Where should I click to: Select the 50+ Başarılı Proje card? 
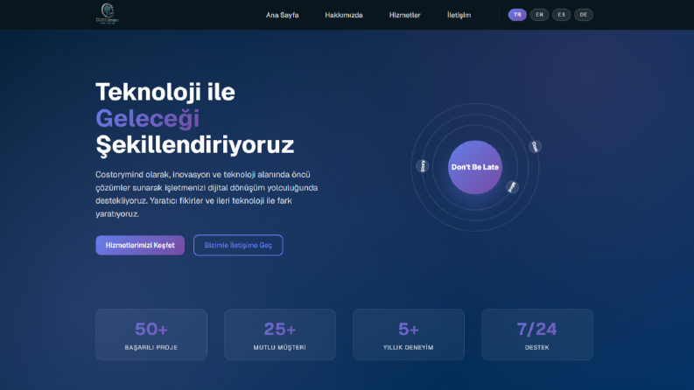[x=151, y=334]
